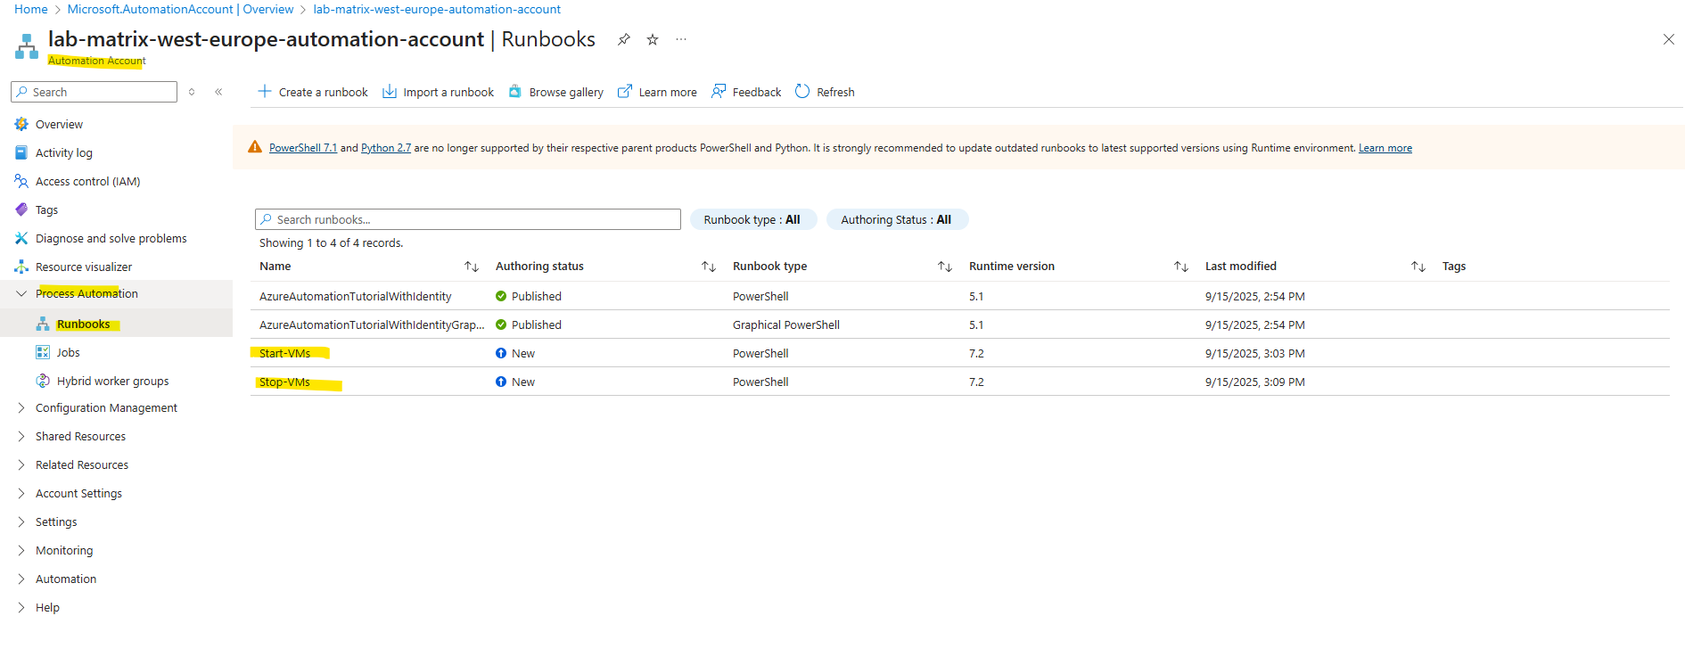
Task: Expand Shared Resources section
Action: pos(21,436)
